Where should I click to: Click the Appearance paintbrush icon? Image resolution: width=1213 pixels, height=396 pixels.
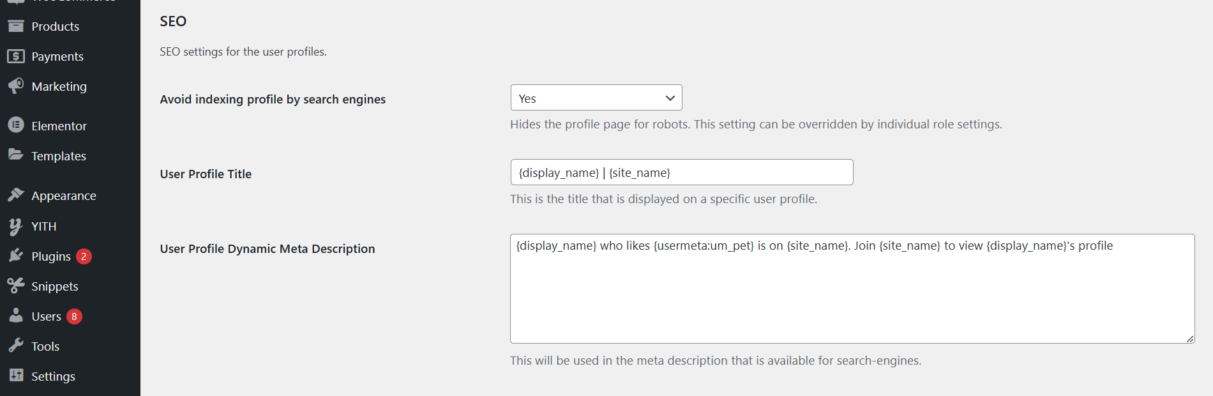click(x=16, y=195)
